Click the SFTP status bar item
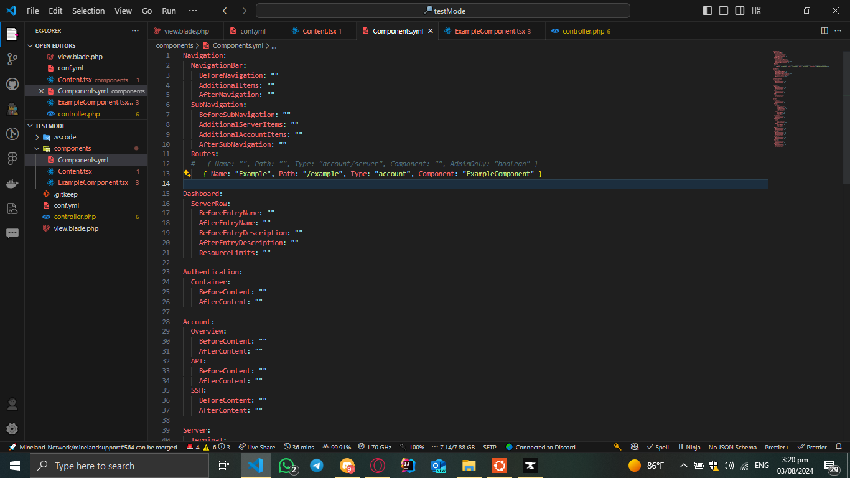 (x=490, y=447)
